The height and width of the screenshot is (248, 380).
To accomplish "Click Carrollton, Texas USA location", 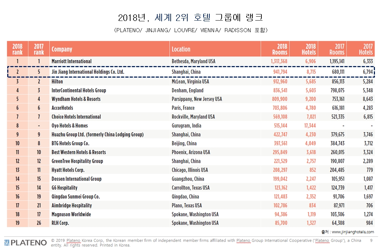I will point(191,188).
